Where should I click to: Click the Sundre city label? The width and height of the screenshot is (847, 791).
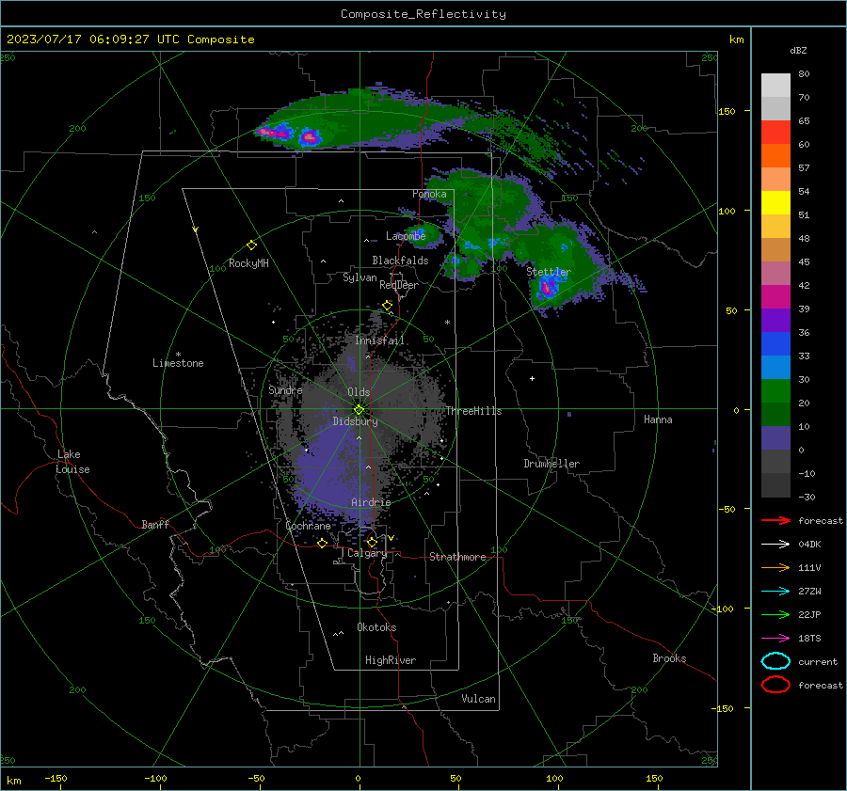coord(285,389)
